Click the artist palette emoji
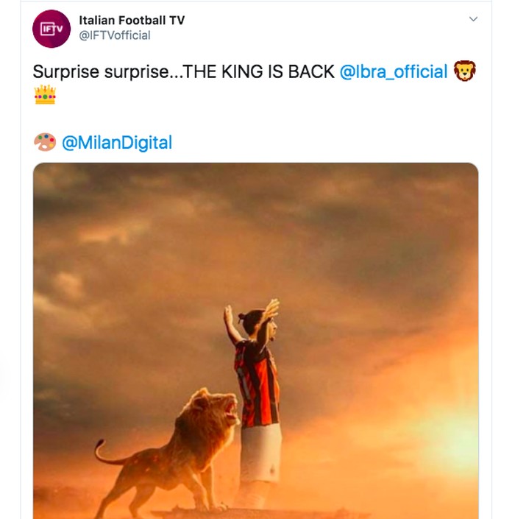The width and height of the screenshot is (515, 519). point(45,142)
